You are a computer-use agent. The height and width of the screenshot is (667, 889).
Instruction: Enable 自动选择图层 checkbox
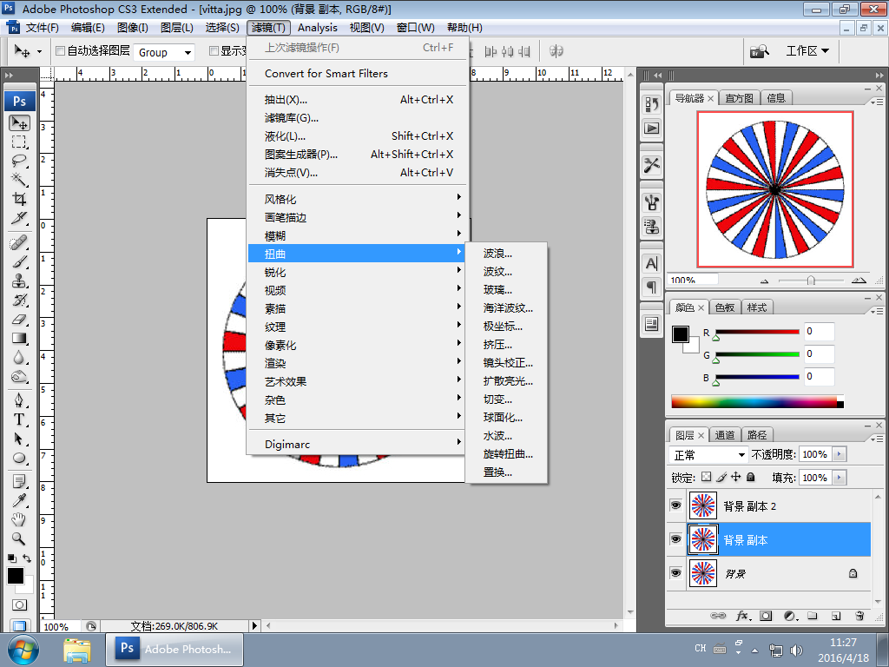tap(60, 51)
